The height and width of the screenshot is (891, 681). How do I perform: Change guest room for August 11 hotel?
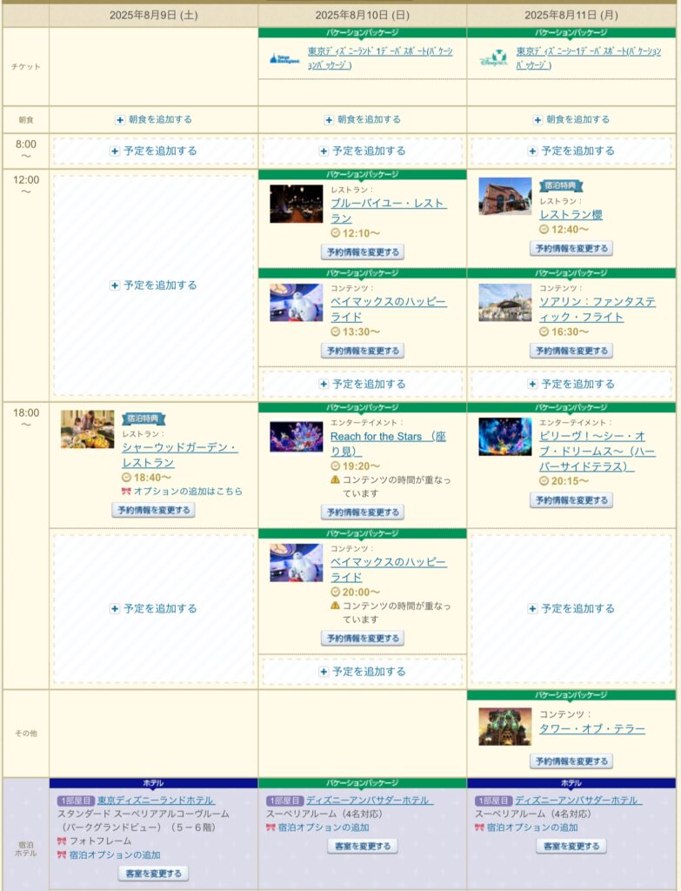coord(571,846)
